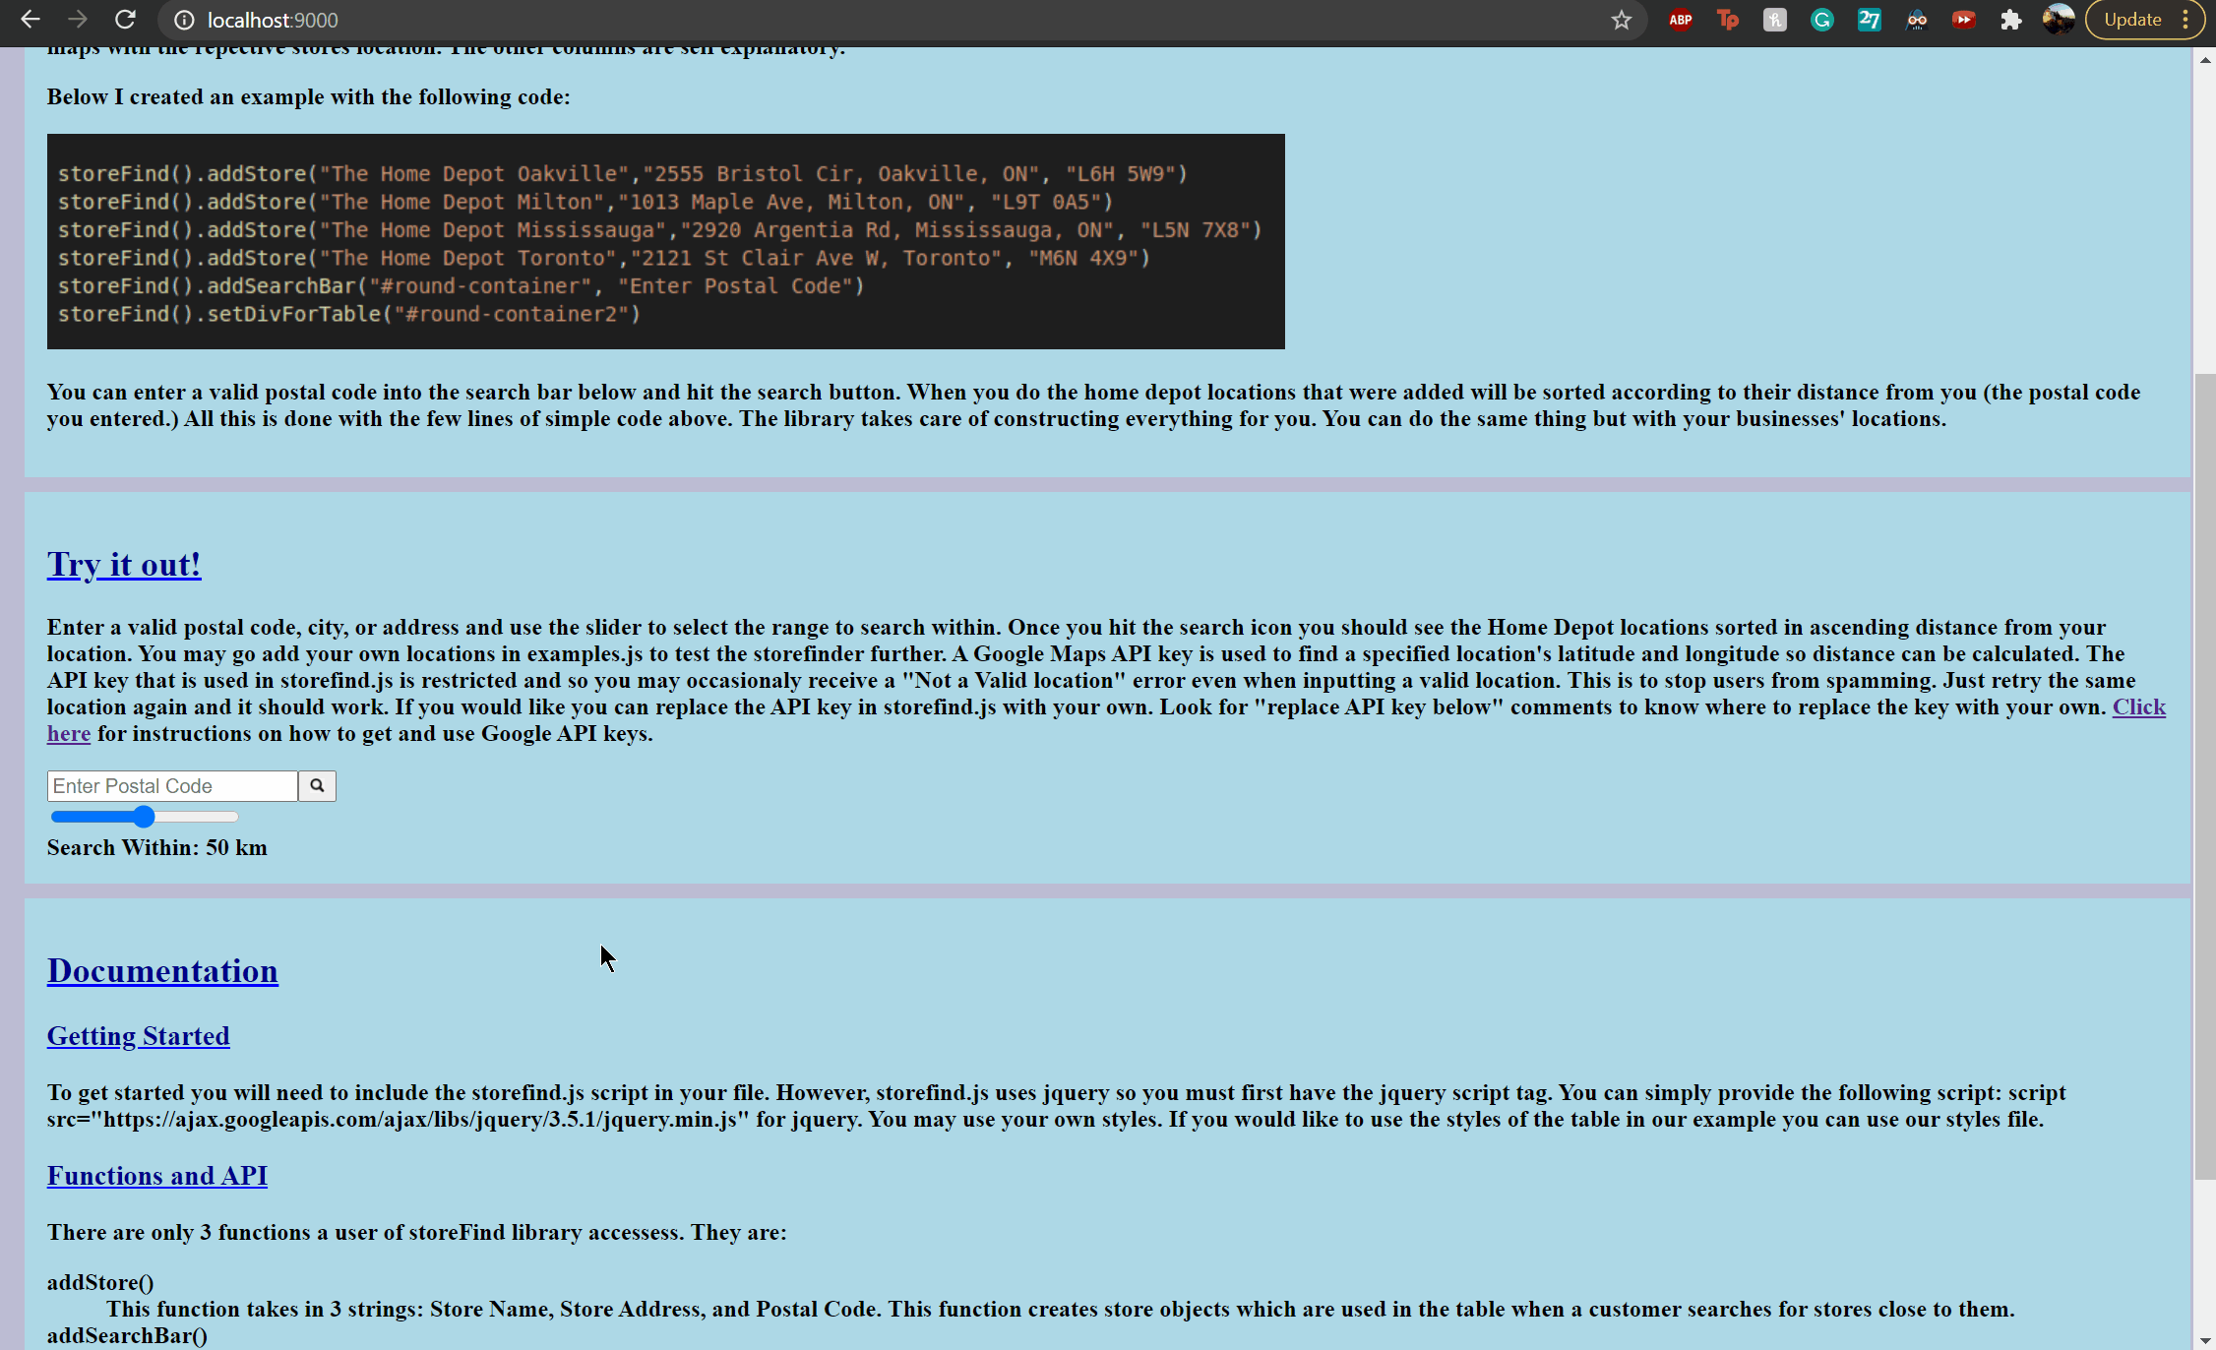The width and height of the screenshot is (2216, 1350).
Task: Reload the localhost page
Action: click(x=125, y=20)
